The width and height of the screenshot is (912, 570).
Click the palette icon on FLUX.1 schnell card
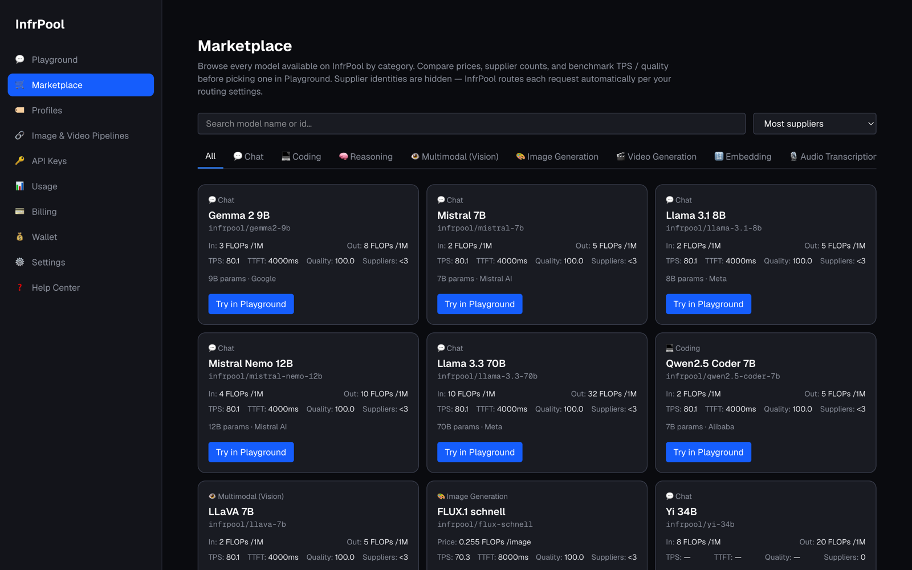click(441, 496)
